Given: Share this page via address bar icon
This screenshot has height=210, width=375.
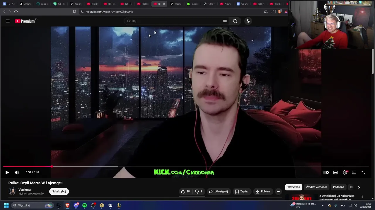Looking at the screenshot, I should [x=272, y=12].
